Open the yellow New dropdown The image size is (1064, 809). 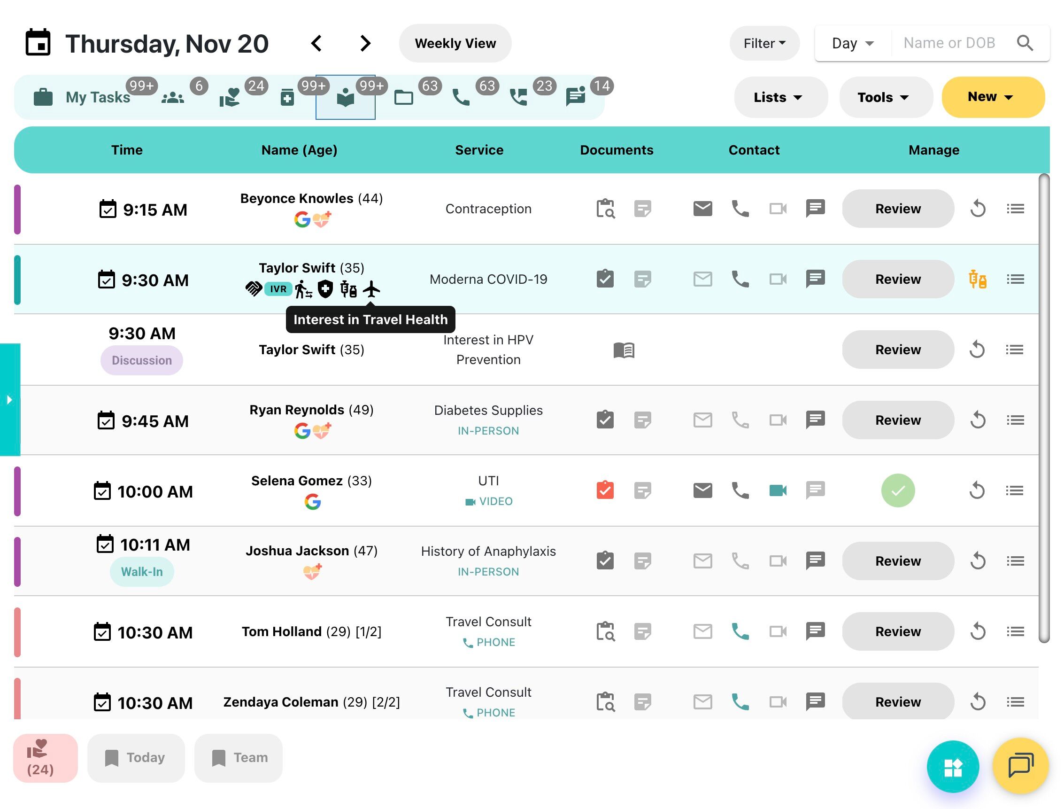992,97
